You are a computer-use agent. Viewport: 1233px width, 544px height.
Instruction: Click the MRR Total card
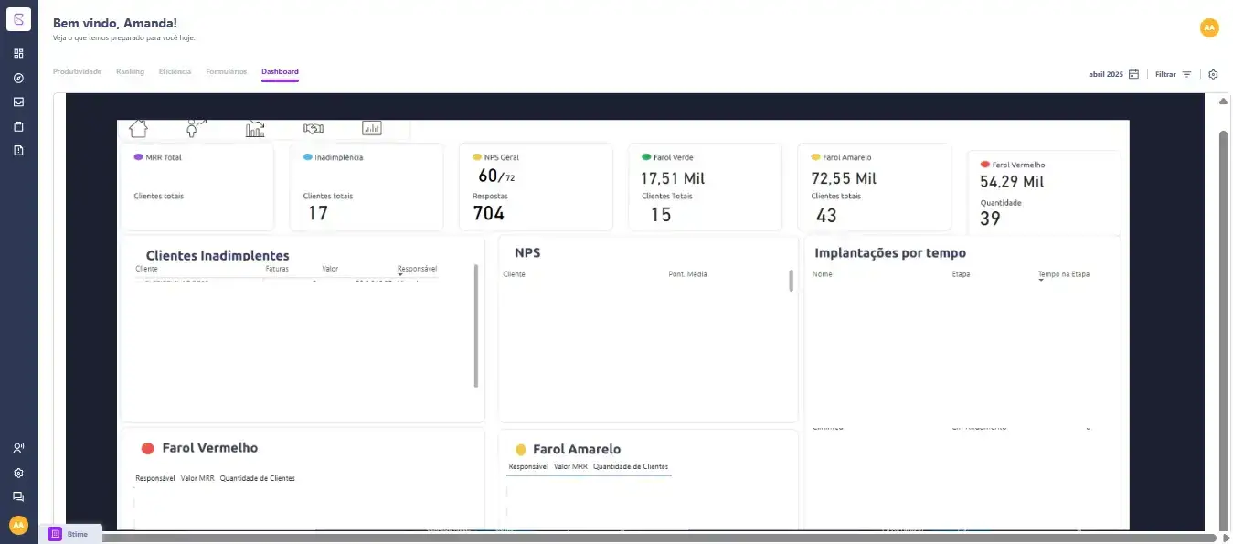[197, 187]
